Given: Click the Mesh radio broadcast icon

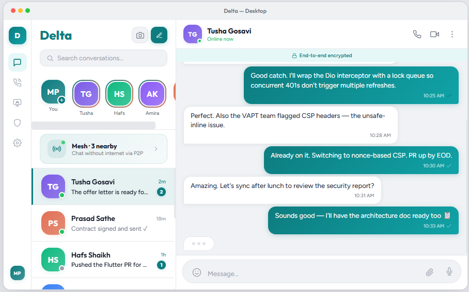Looking at the screenshot, I should [x=57, y=149].
